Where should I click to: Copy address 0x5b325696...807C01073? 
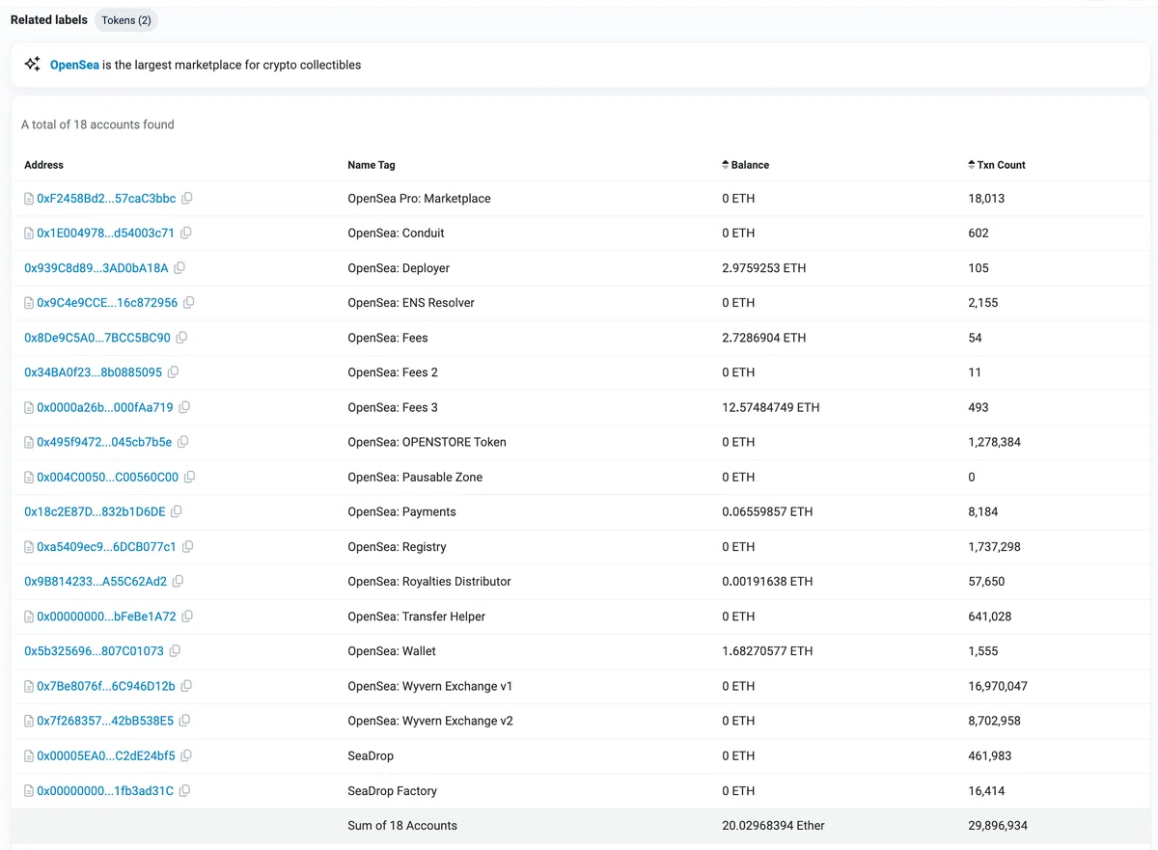pyautogui.click(x=176, y=651)
